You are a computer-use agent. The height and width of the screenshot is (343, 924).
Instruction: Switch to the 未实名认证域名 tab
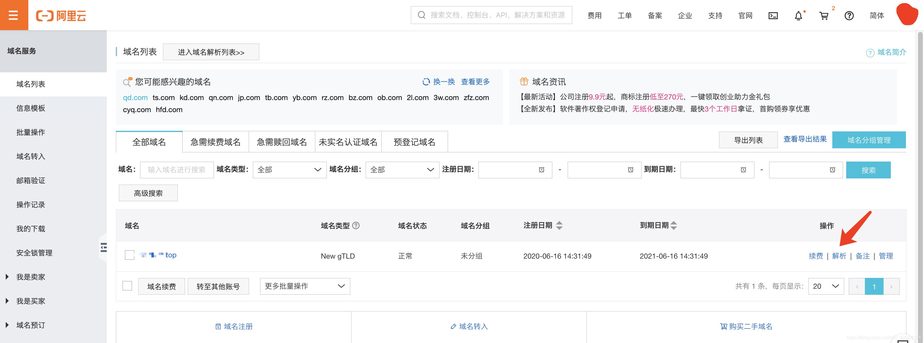(x=348, y=142)
